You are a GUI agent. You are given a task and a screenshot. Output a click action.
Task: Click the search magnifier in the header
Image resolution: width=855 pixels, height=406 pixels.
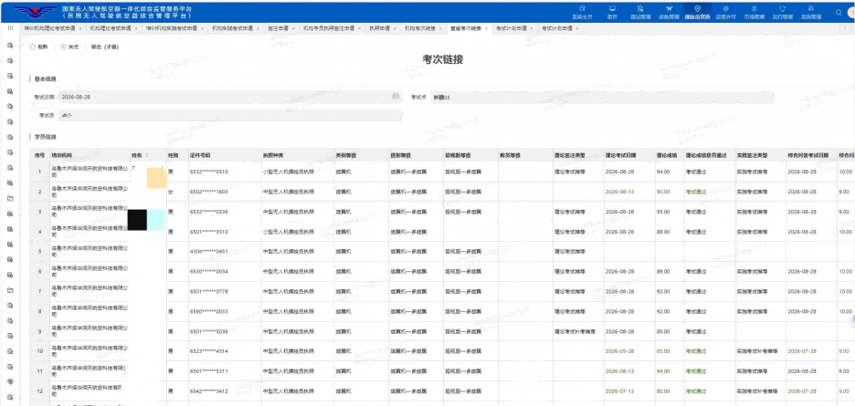point(839,12)
